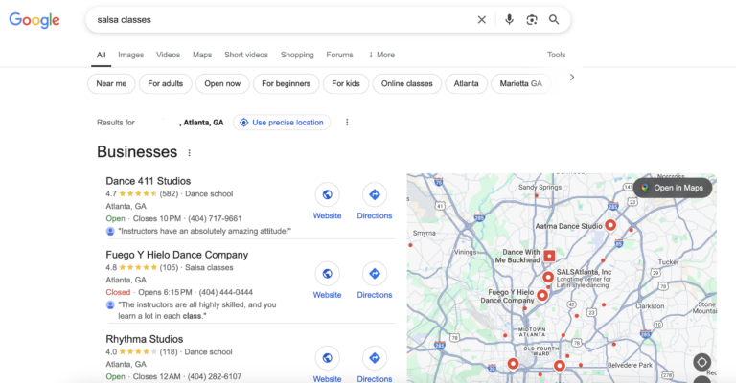
Task: Click Use precise location button
Action: click(282, 123)
